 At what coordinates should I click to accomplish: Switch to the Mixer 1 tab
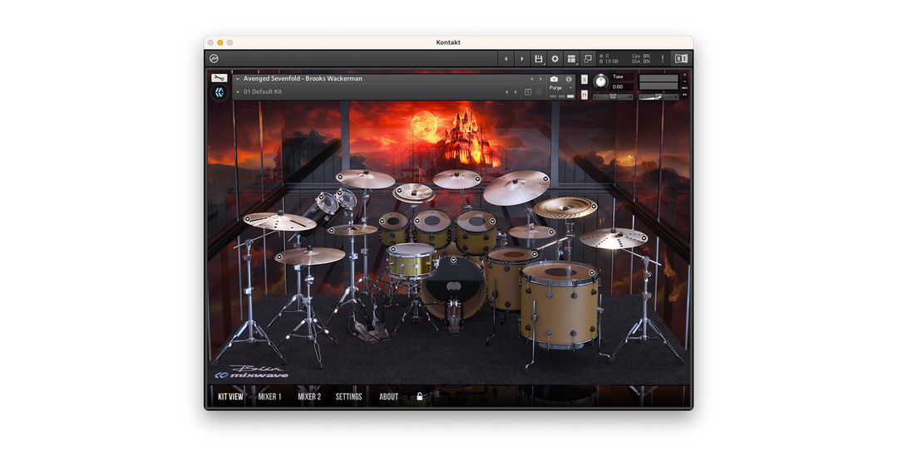coord(269,397)
